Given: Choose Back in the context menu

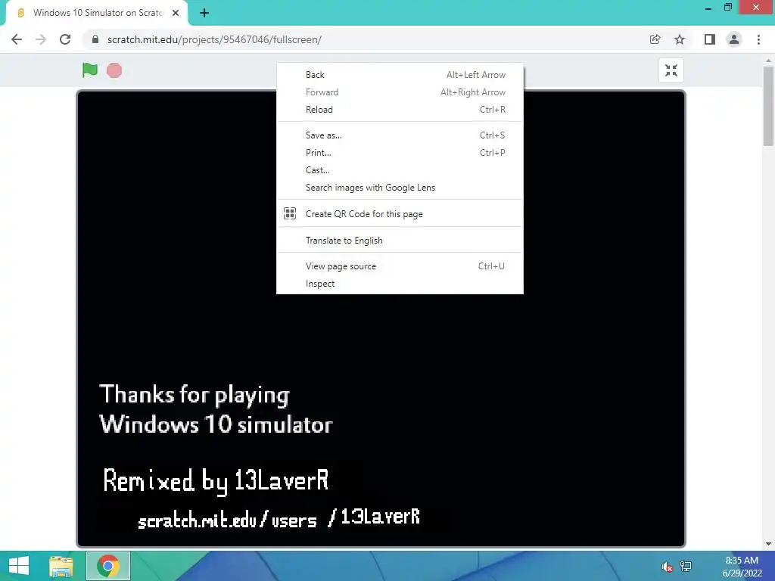Looking at the screenshot, I should 400,75.
